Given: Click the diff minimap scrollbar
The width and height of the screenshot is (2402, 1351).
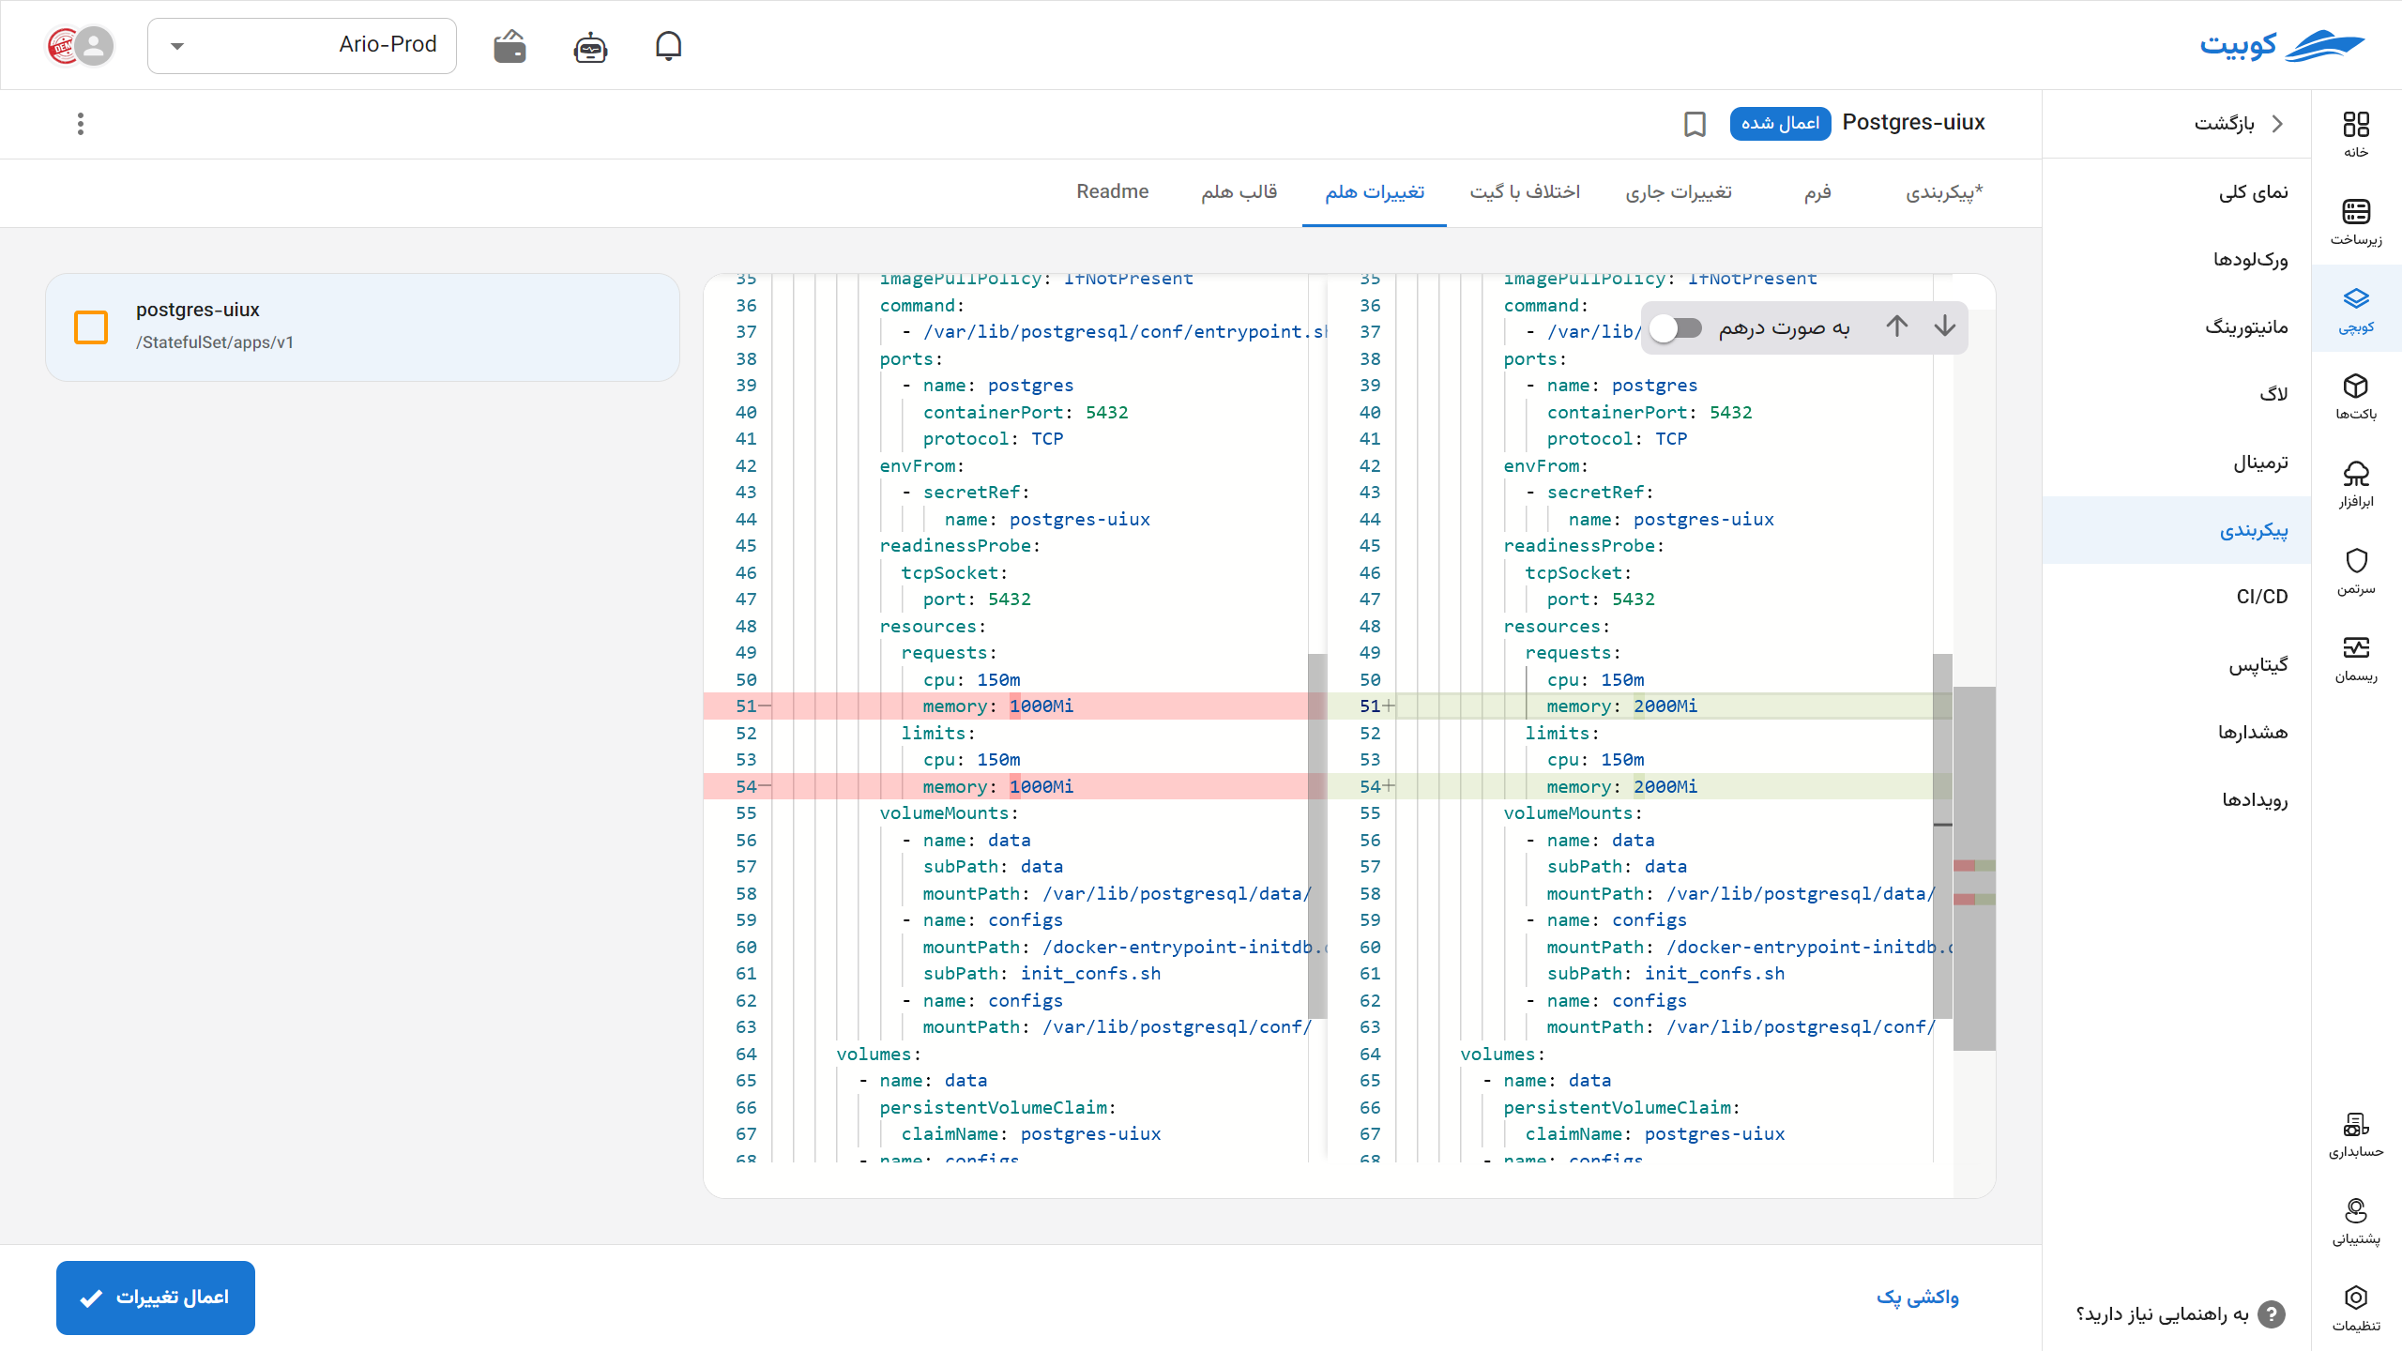Looking at the screenshot, I should pyautogui.click(x=1974, y=868).
